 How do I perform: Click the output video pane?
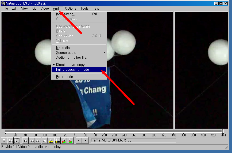click(x=201, y=70)
